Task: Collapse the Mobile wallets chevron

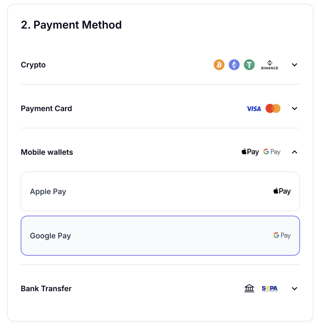Action: [295, 152]
